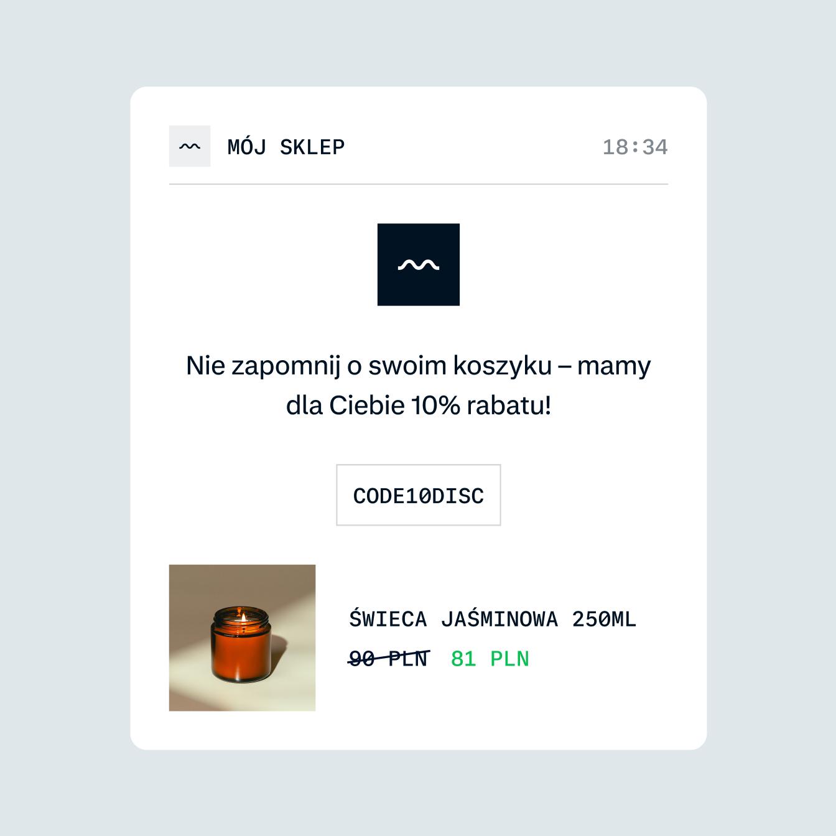Click the 18:34 message timestamp
Viewport: 836px width, 836px height.
(635, 147)
